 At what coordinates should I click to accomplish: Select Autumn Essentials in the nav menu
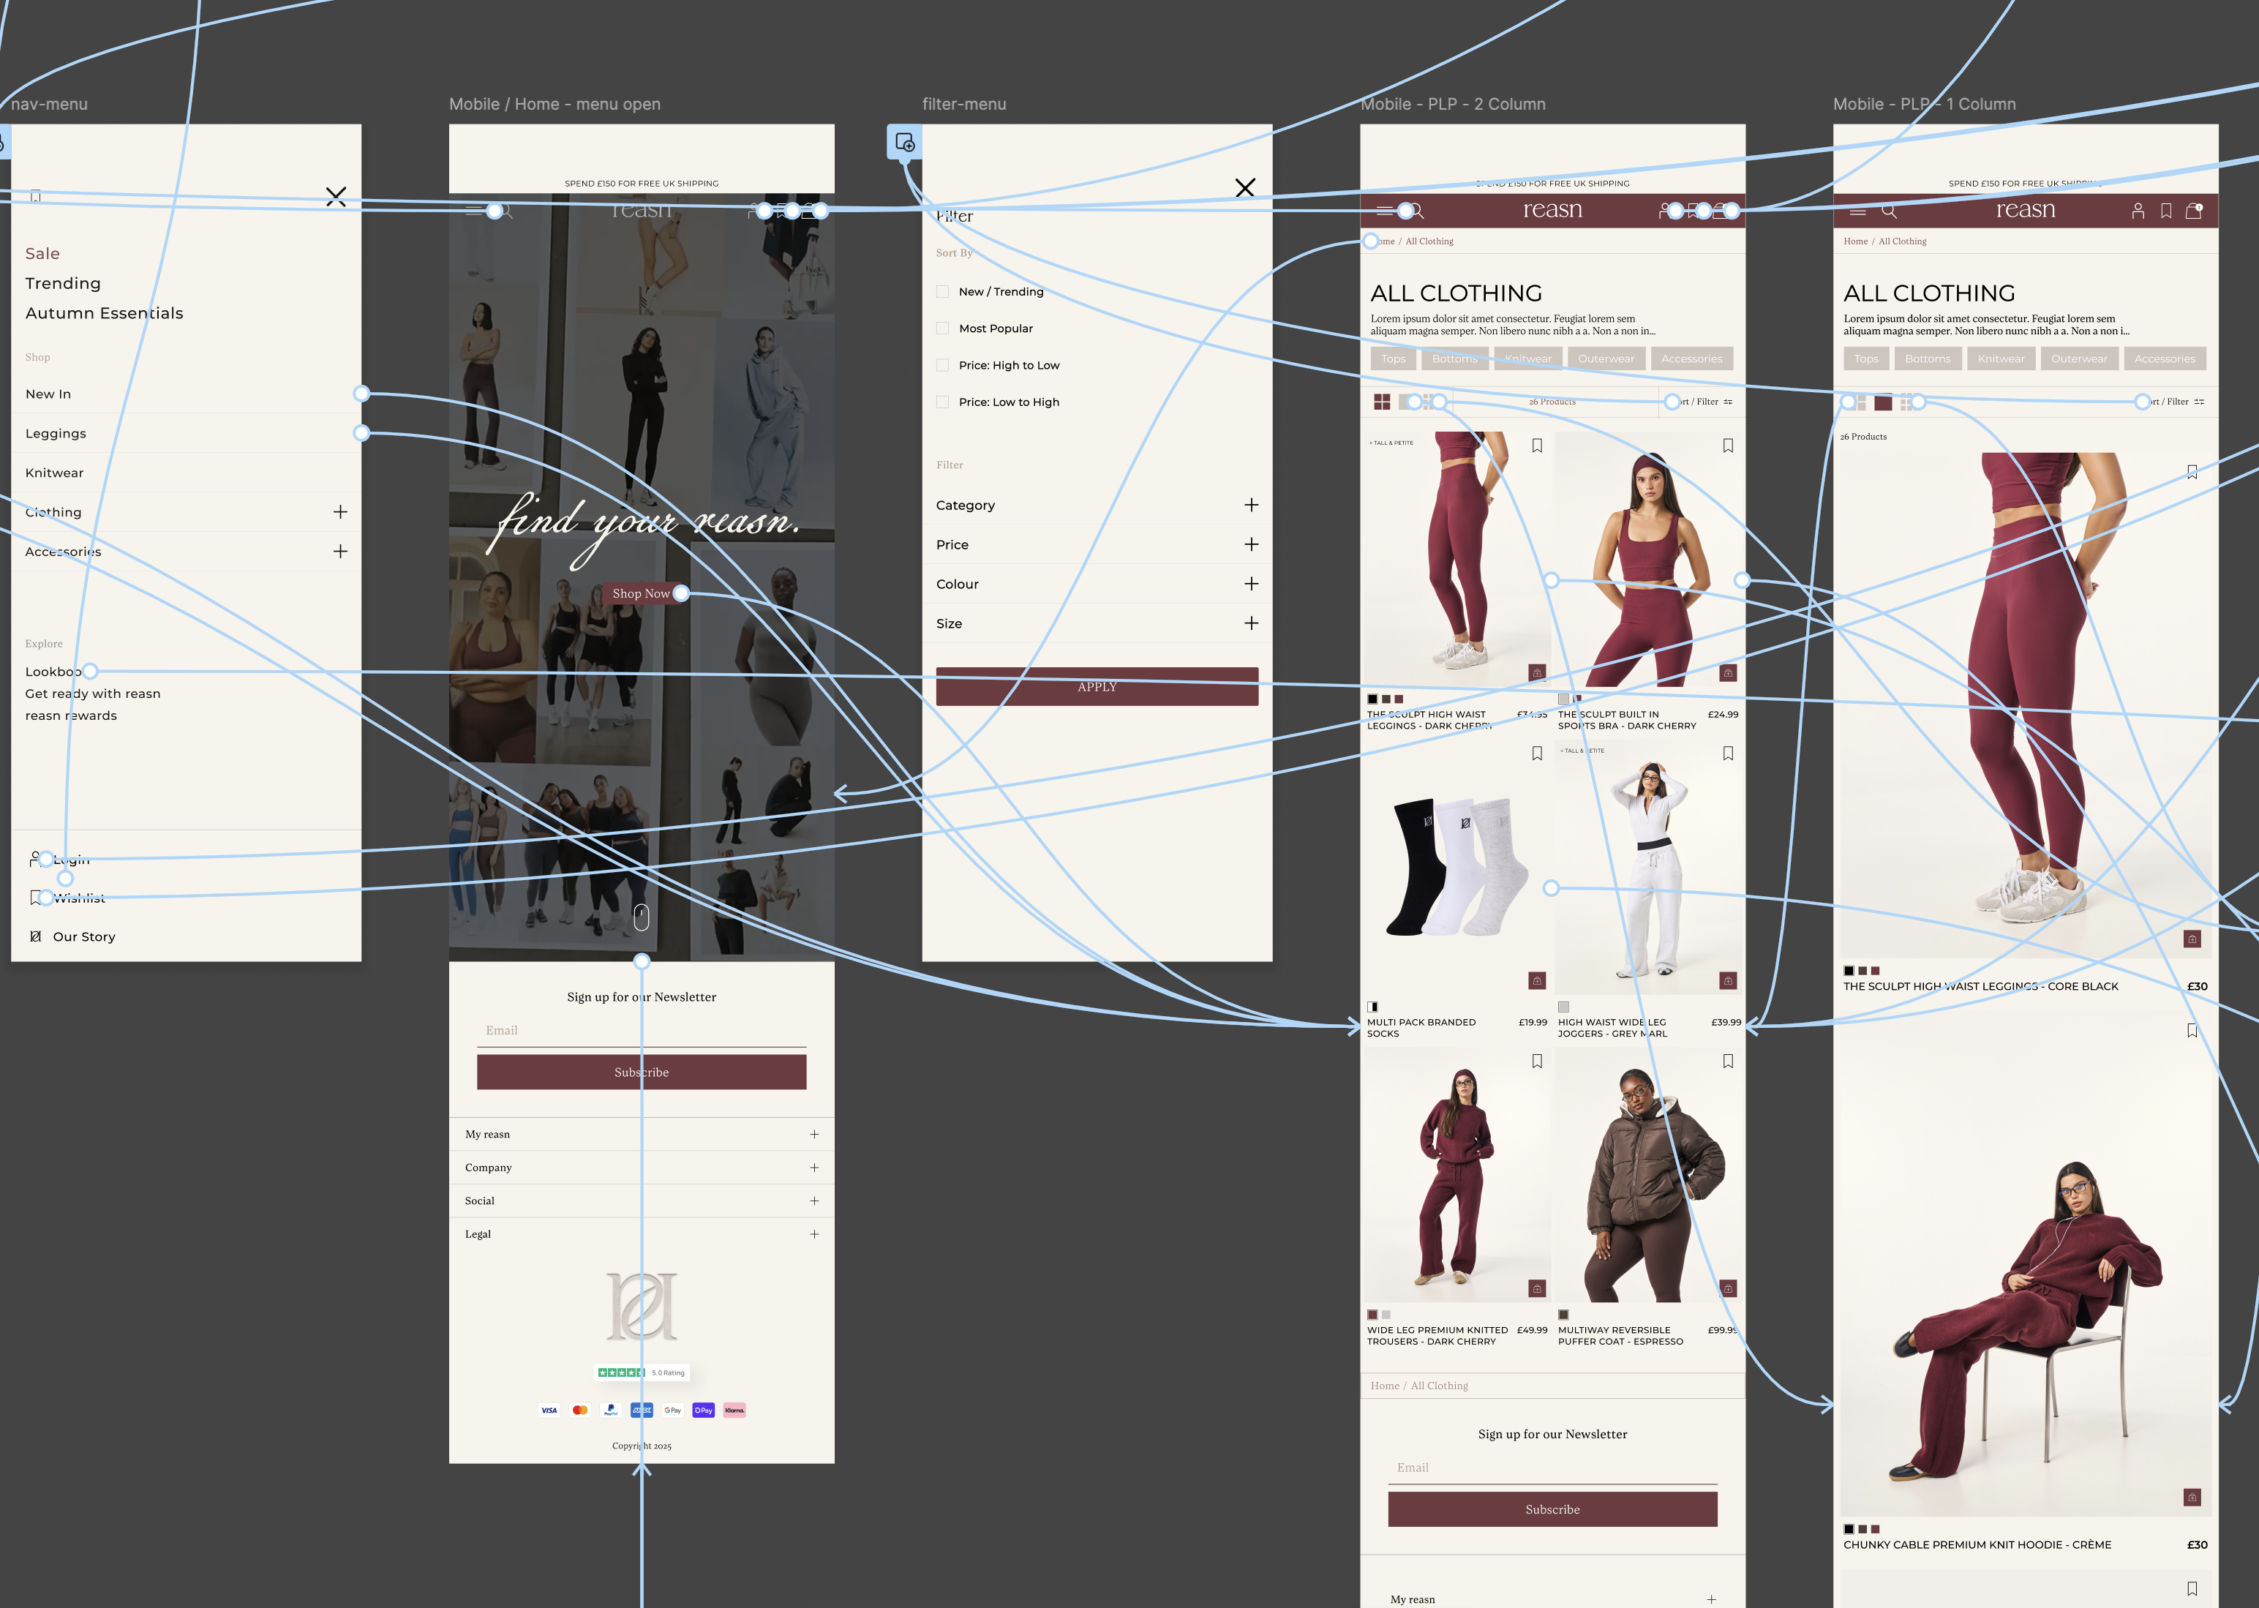[104, 314]
